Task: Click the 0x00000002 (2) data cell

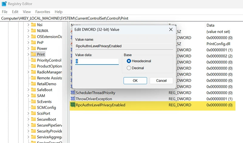Action: tap(219, 56)
